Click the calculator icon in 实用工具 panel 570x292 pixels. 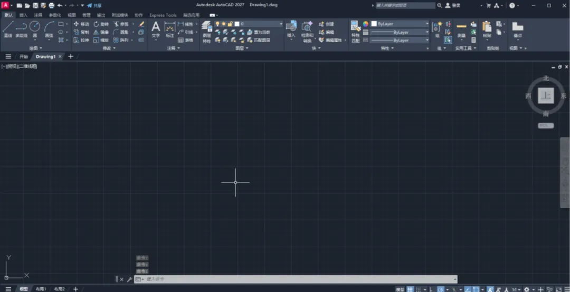473,40
